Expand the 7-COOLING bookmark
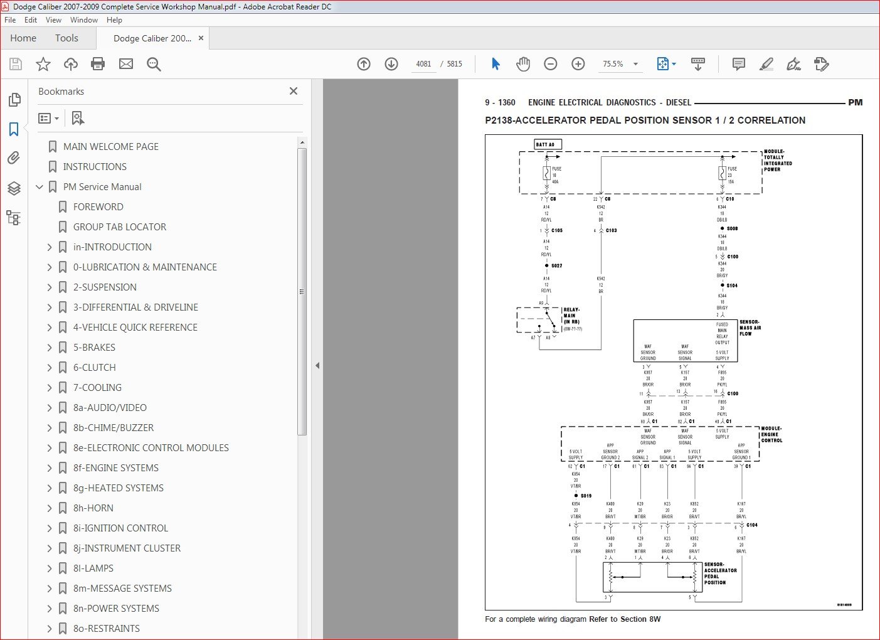The width and height of the screenshot is (880, 640). click(x=50, y=388)
